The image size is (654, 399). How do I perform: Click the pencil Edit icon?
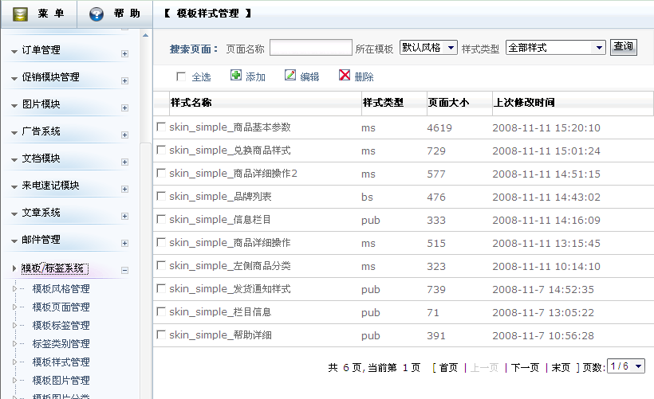click(290, 75)
